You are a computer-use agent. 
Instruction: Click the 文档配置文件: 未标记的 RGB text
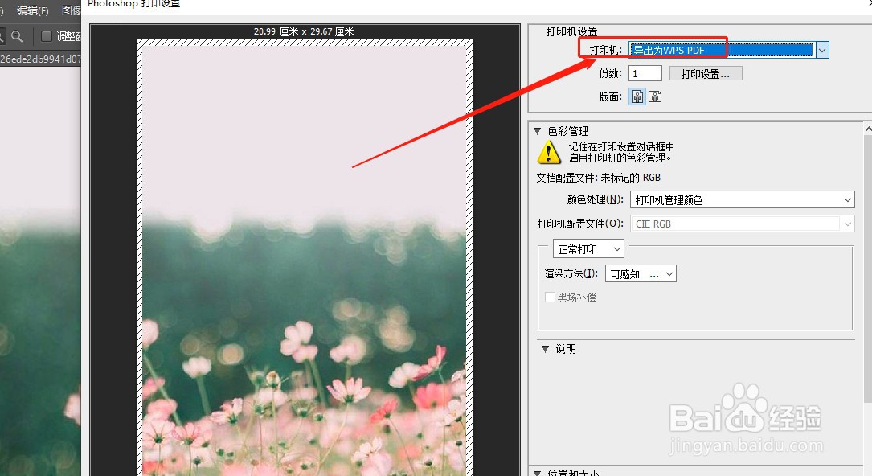tap(599, 178)
